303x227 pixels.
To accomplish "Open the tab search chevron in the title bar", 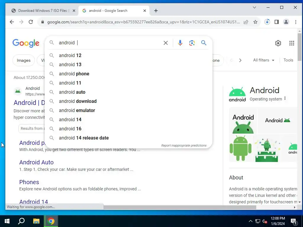I will point(254,7).
